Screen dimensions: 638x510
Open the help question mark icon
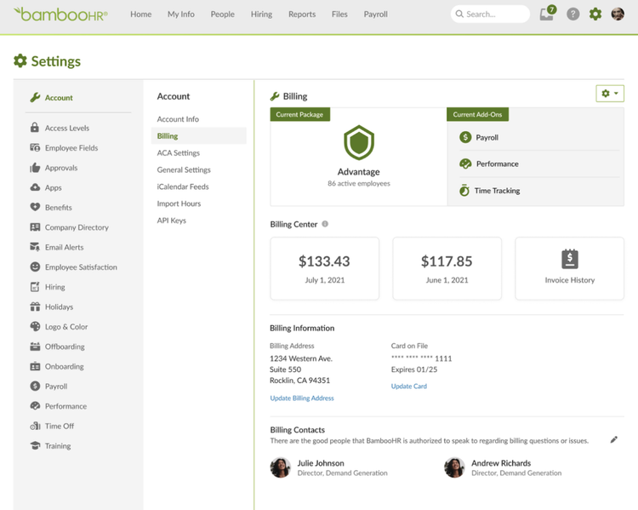click(x=572, y=14)
